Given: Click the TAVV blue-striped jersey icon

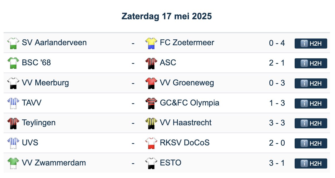Looking at the screenshot, I should 13,103.
